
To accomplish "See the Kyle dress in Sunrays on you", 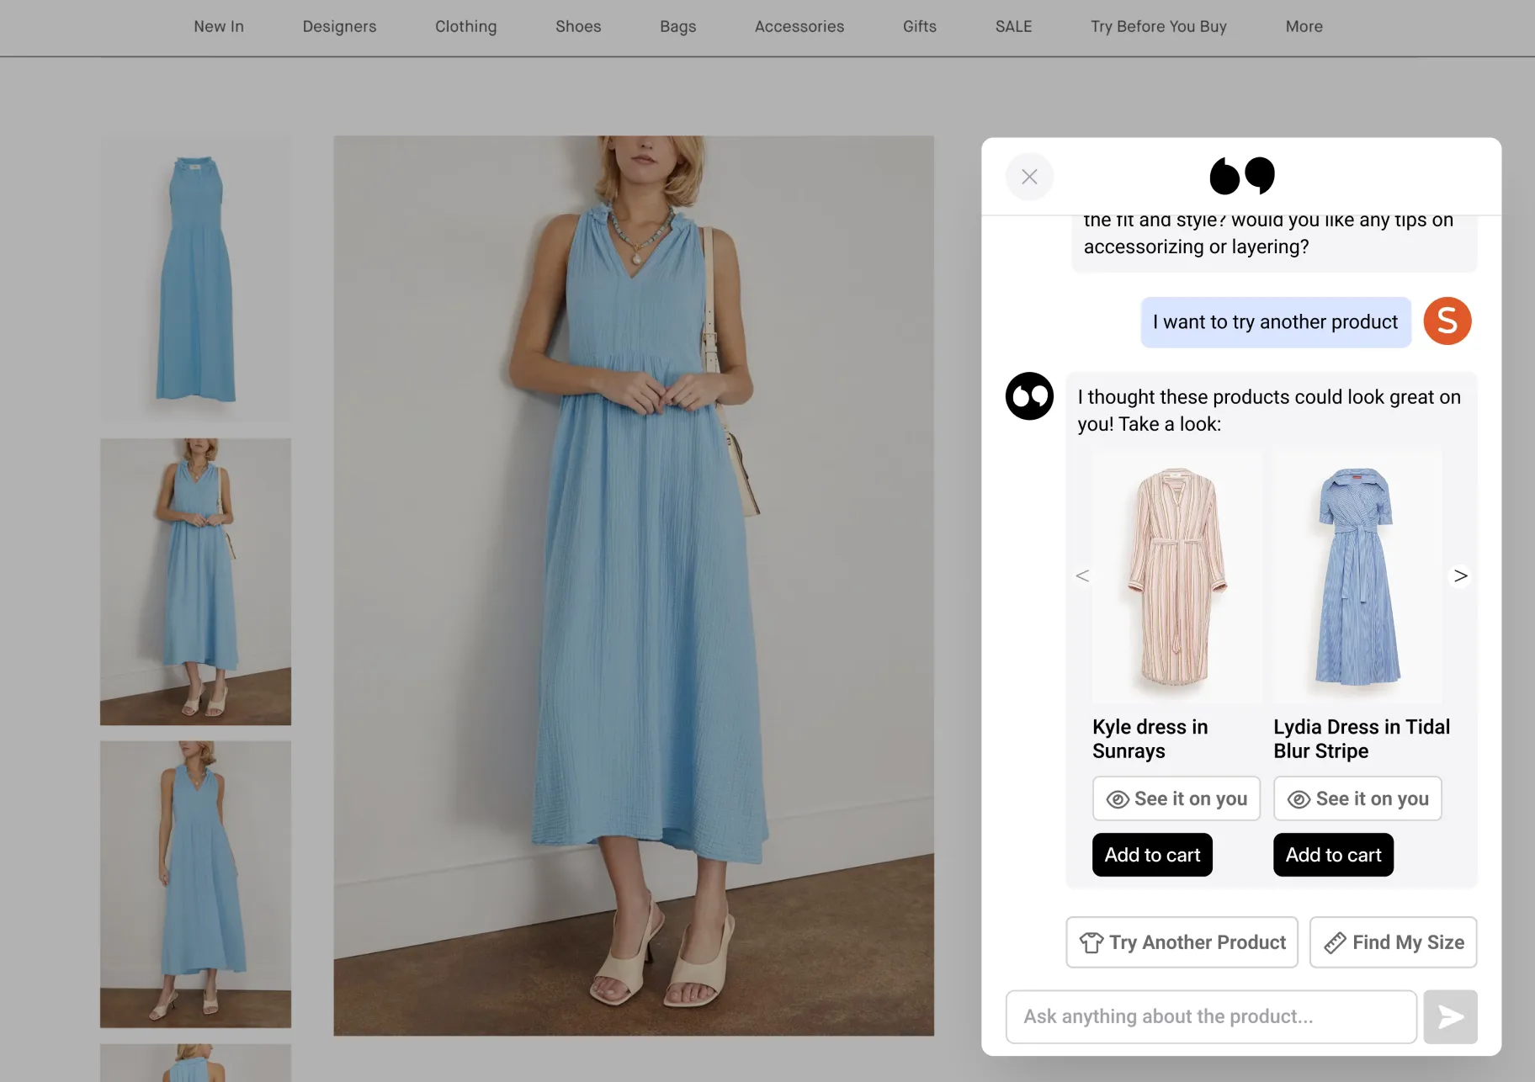I will (x=1176, y=798).
